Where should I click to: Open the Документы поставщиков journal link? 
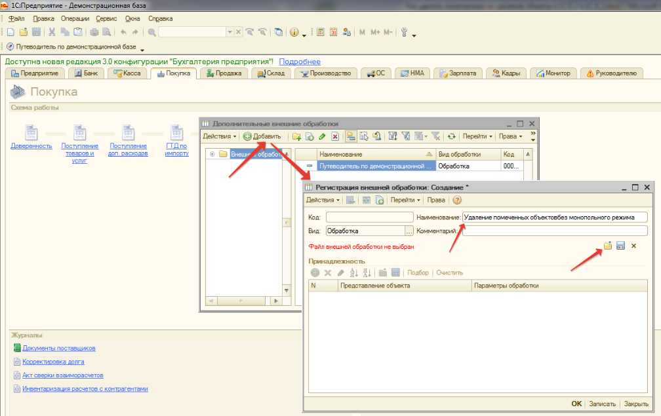point(59,348)
